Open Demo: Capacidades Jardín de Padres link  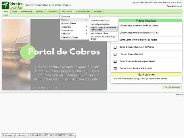tap(137, 47)
